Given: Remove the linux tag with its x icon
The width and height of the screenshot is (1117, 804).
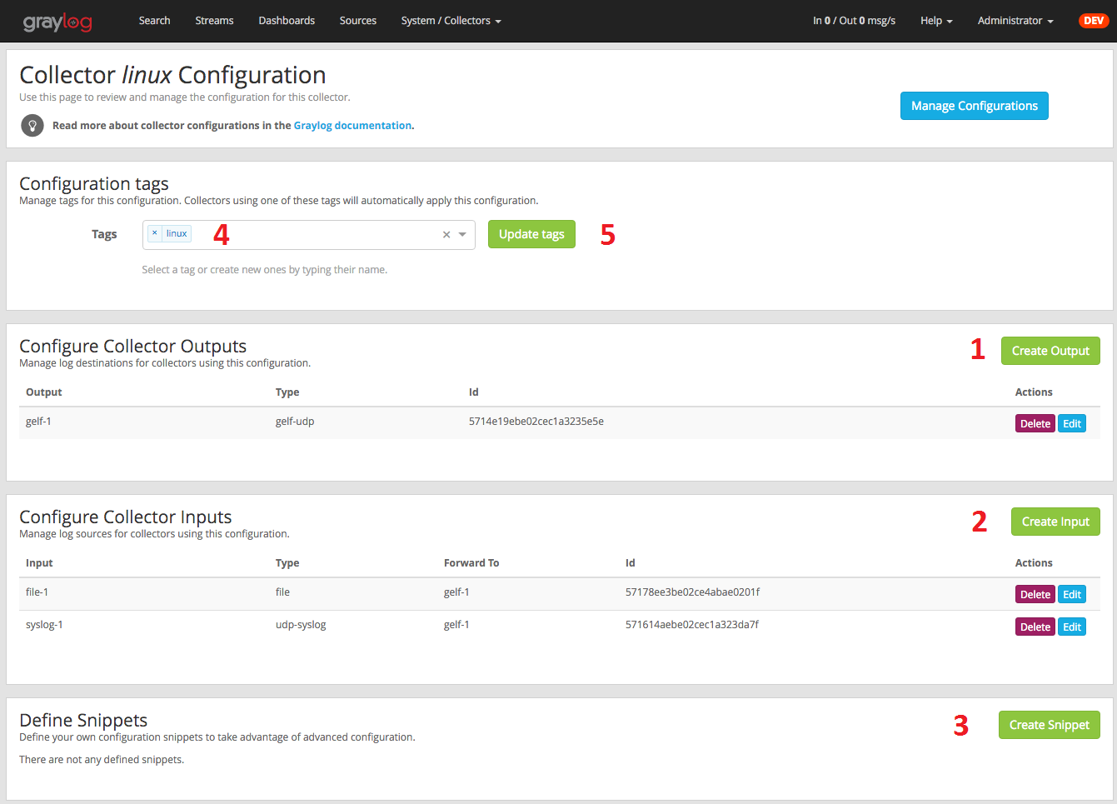Looking at the screenshot, I should 154,232.
